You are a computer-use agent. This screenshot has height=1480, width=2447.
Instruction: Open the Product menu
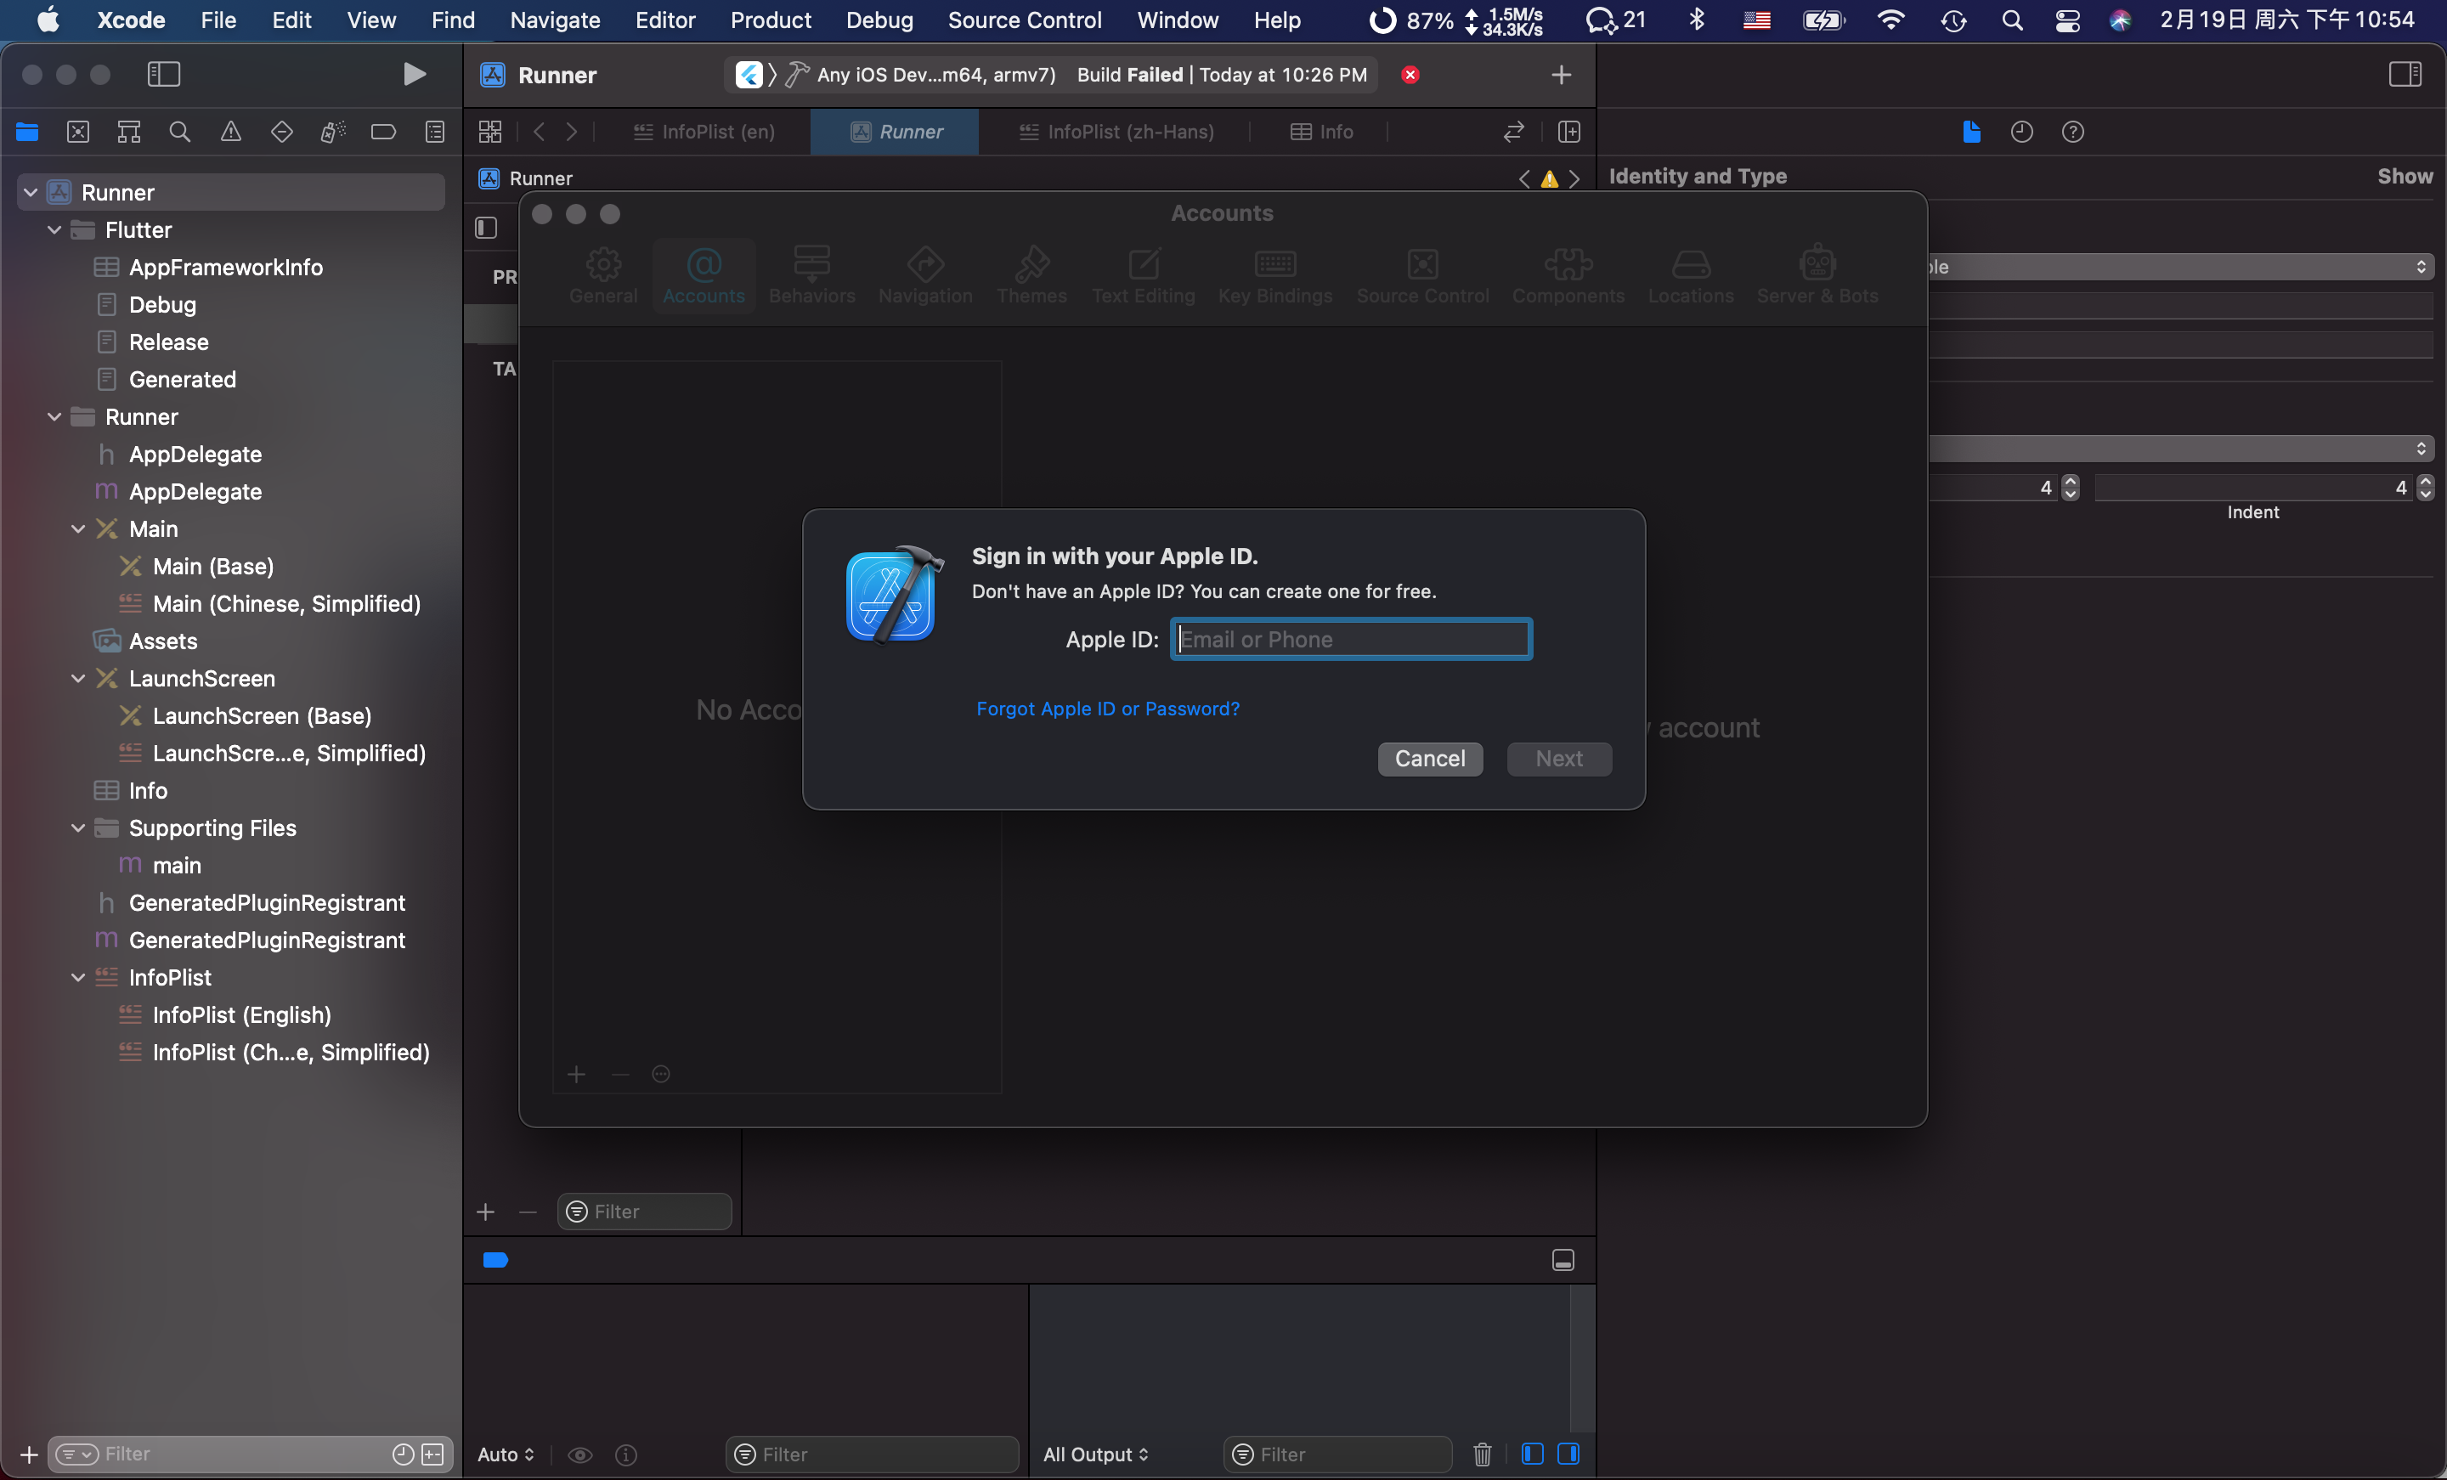pyautogui.click(x=771, y=20)
